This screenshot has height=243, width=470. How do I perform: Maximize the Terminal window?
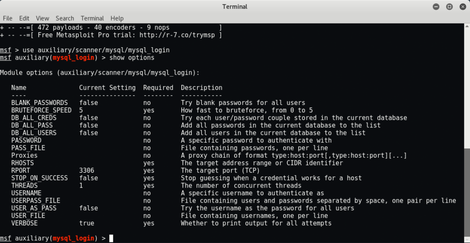click(x=449, y=7)
